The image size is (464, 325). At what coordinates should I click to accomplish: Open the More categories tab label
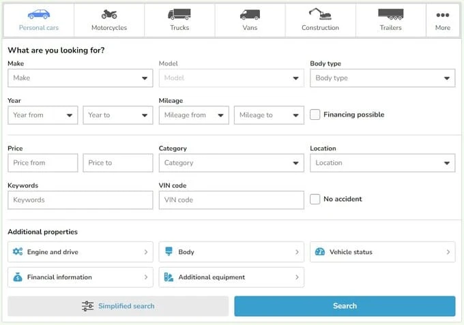[x=443, y=27]
